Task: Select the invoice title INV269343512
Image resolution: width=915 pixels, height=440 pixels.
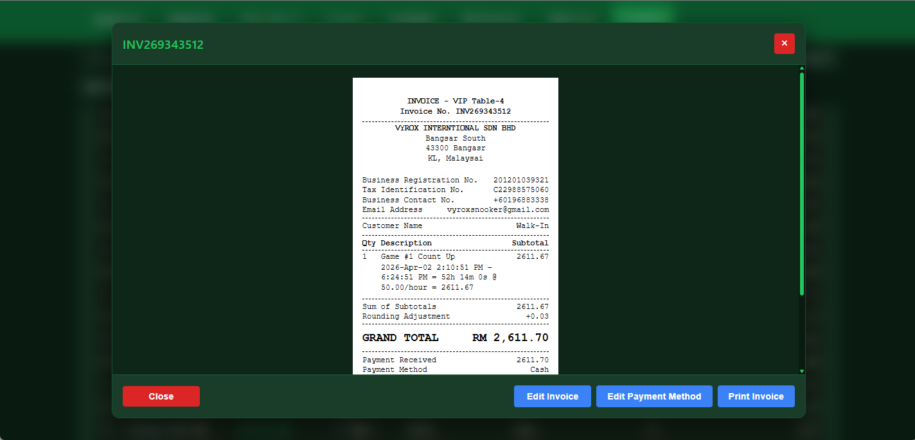Action: coord(163,45)
